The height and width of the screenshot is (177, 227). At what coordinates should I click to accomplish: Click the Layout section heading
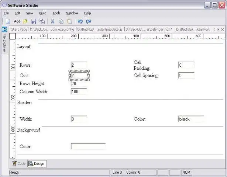pyautogui.click(x=24, y=46)
